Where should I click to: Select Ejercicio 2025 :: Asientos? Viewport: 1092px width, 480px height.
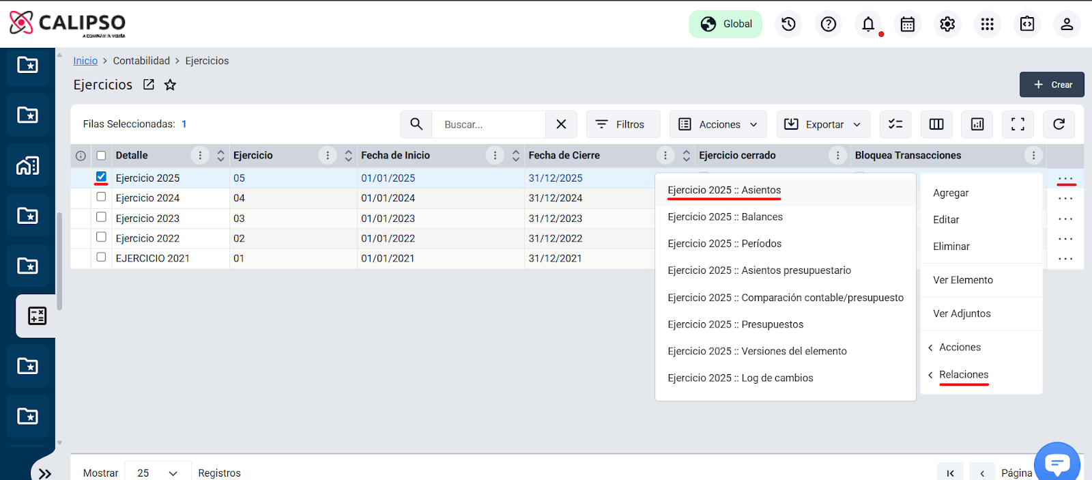(x=785, y=190)
